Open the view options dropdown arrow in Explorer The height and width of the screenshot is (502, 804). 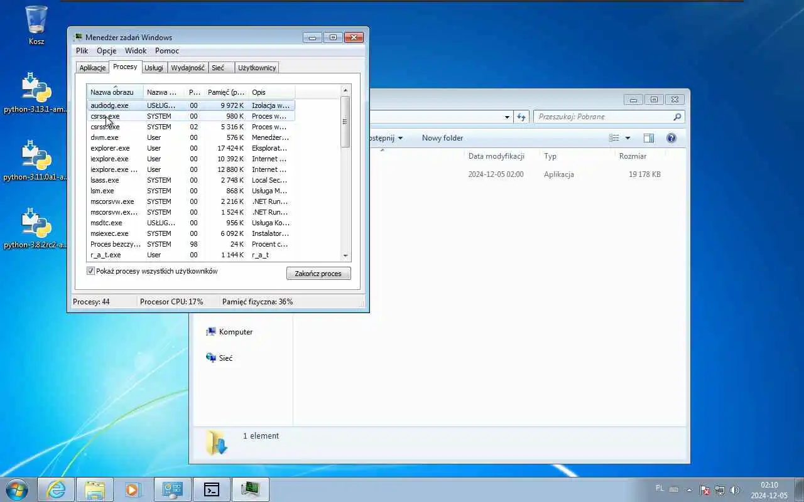627,138
